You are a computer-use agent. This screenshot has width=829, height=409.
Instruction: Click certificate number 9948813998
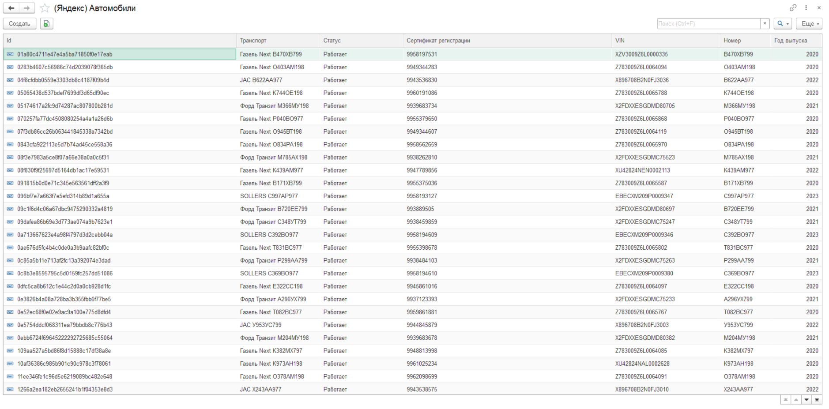[422, 351]
